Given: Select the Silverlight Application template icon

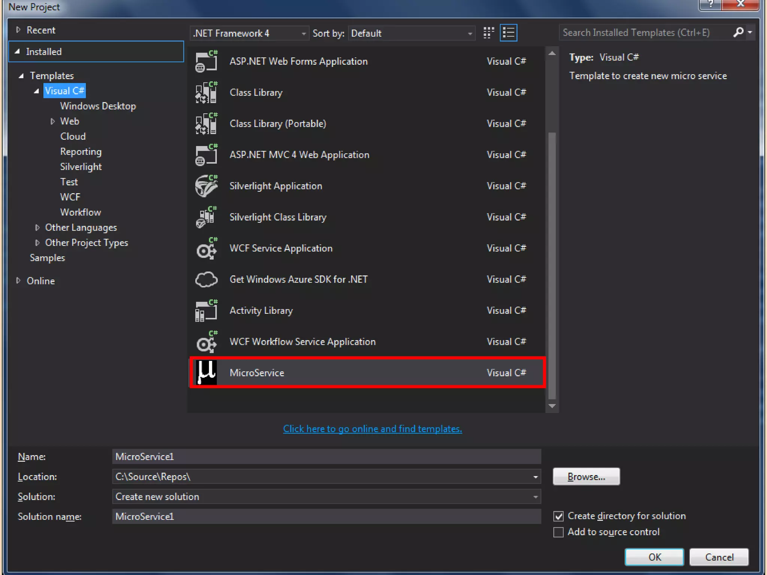Looking at the screenshot, I should pos(206,186).
